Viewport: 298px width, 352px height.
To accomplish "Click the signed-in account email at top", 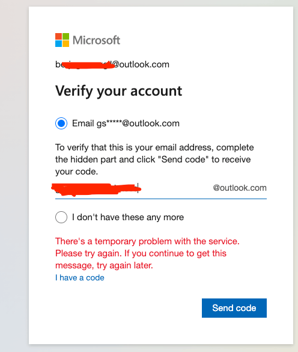I will [x=112, y=64].
